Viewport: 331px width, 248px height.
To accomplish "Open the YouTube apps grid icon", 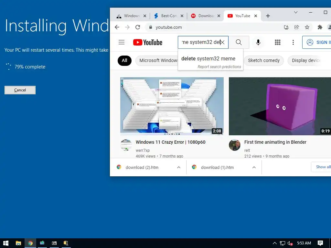I will (x=278, y=42).
